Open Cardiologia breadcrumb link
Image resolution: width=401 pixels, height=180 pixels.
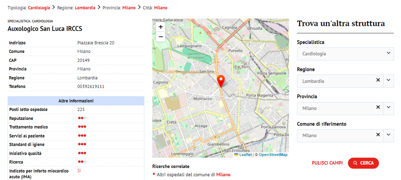pos(39,8)
